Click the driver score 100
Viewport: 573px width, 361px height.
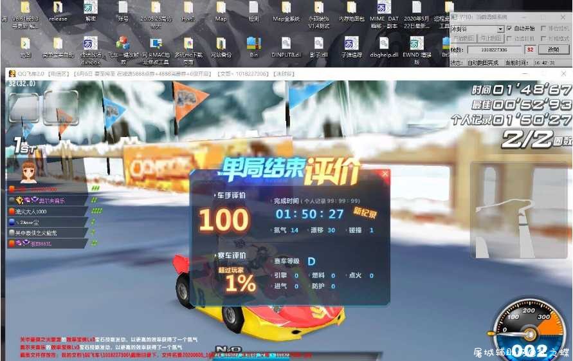[x=224, y=220]
